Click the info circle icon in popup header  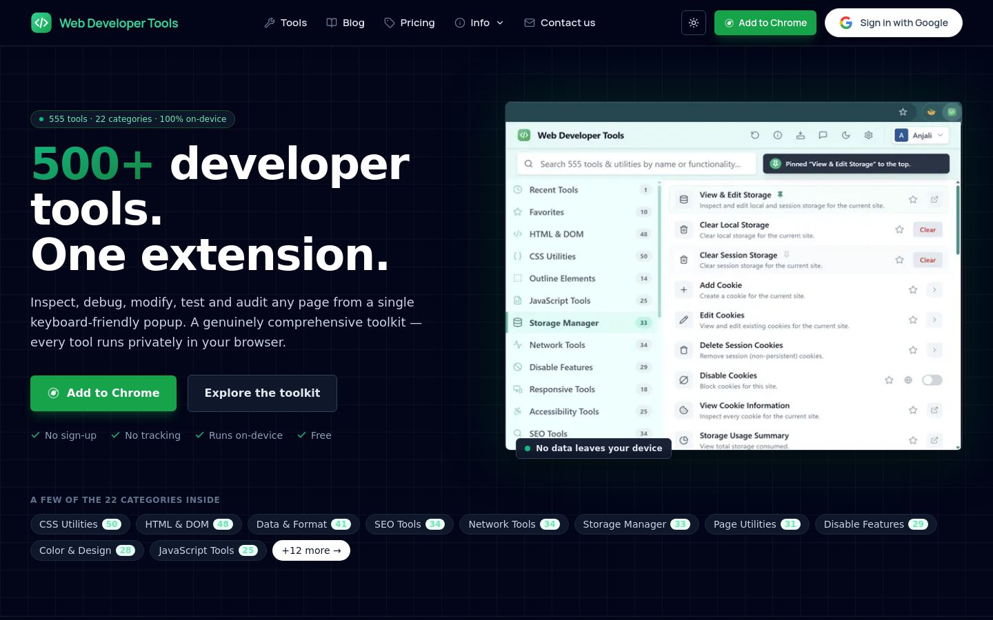(x=778, y=135)
